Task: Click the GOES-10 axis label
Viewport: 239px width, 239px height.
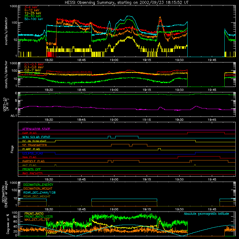Action: (6, 104)
